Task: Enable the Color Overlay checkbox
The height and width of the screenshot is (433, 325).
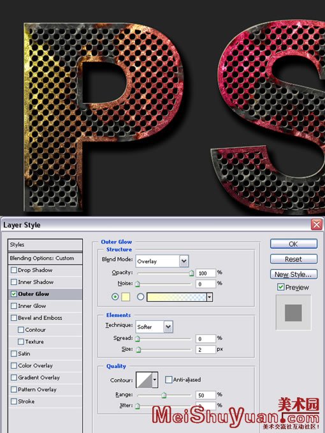Action: pyautogui.click(x=14, y=365)
